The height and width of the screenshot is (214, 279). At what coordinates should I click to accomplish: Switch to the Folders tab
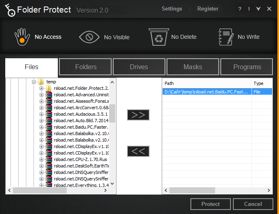pos(85,67)
